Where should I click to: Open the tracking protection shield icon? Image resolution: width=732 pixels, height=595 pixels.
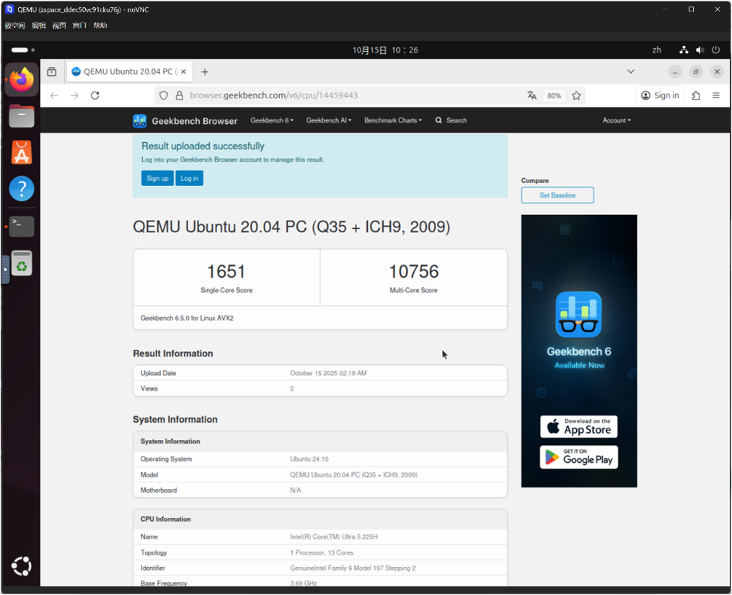click(164, 95)
